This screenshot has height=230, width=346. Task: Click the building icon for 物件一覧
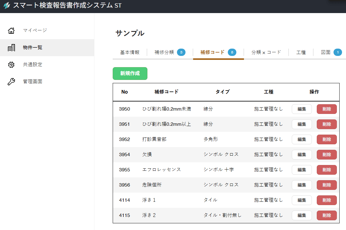click(x=11, y=48)
